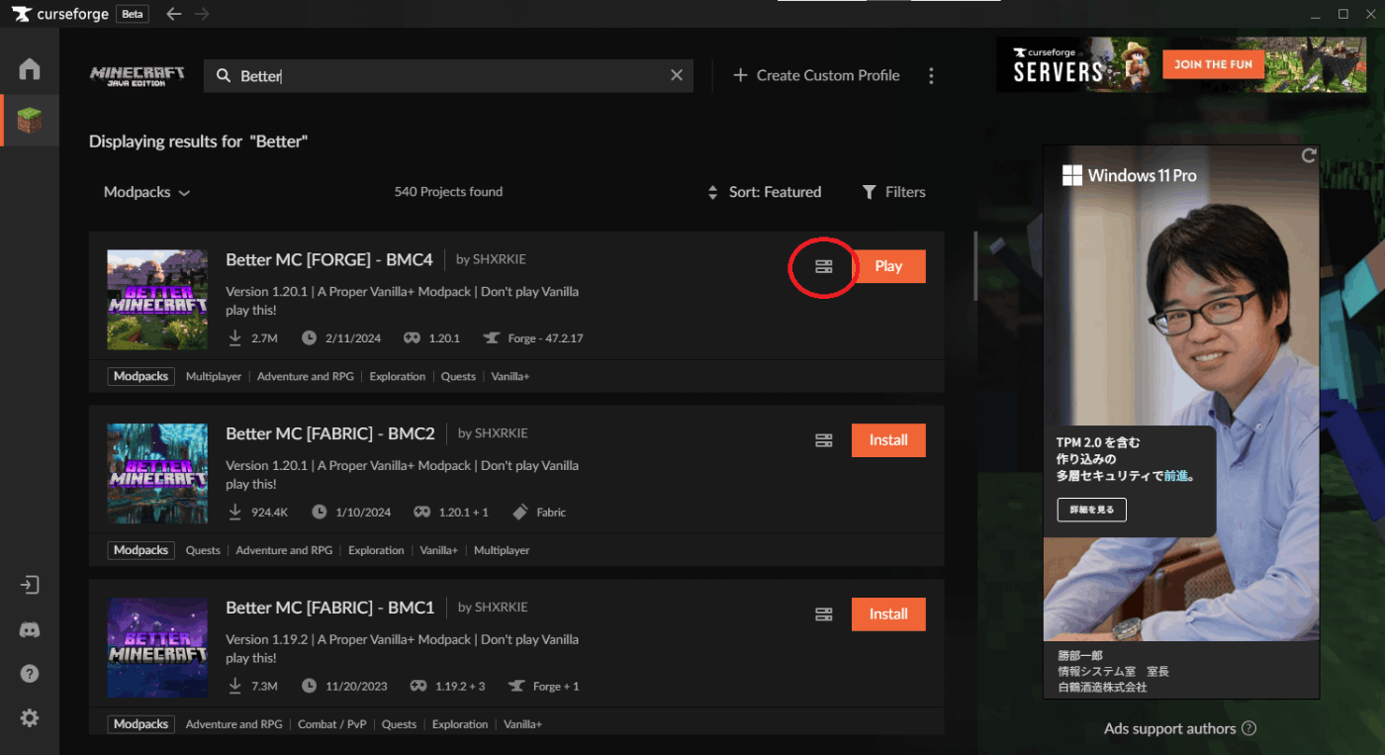
Task: Open the Home icon in sidebar
Action: tap(30, 69)
